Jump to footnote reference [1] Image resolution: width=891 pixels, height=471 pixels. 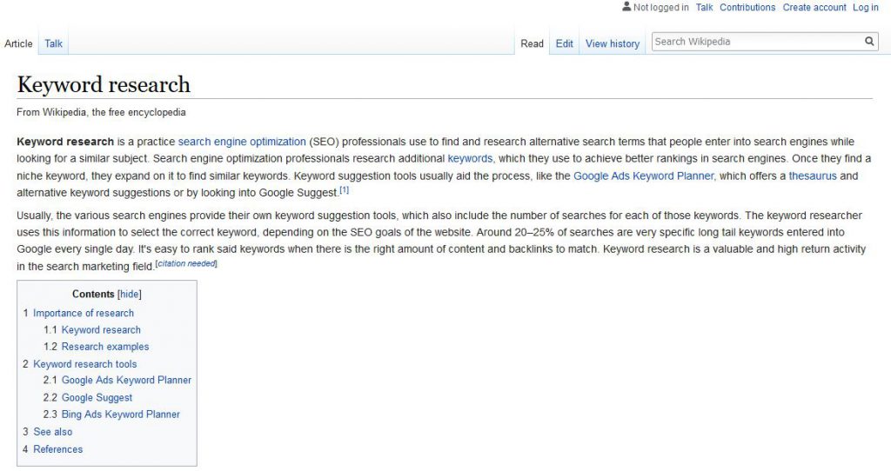345,190
